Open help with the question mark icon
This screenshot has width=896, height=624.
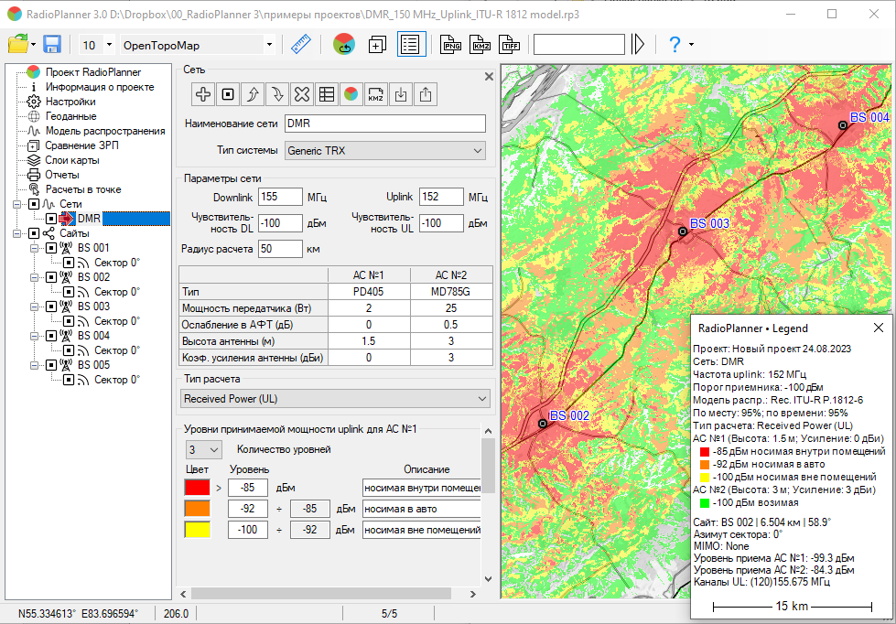coord(675,45)
